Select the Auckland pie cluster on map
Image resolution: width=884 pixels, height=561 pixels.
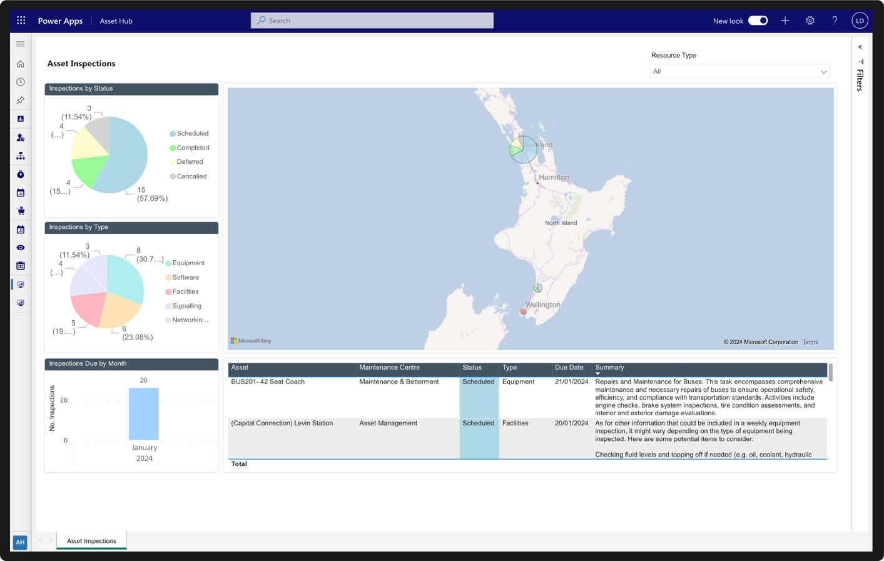(x=523, y=149)
